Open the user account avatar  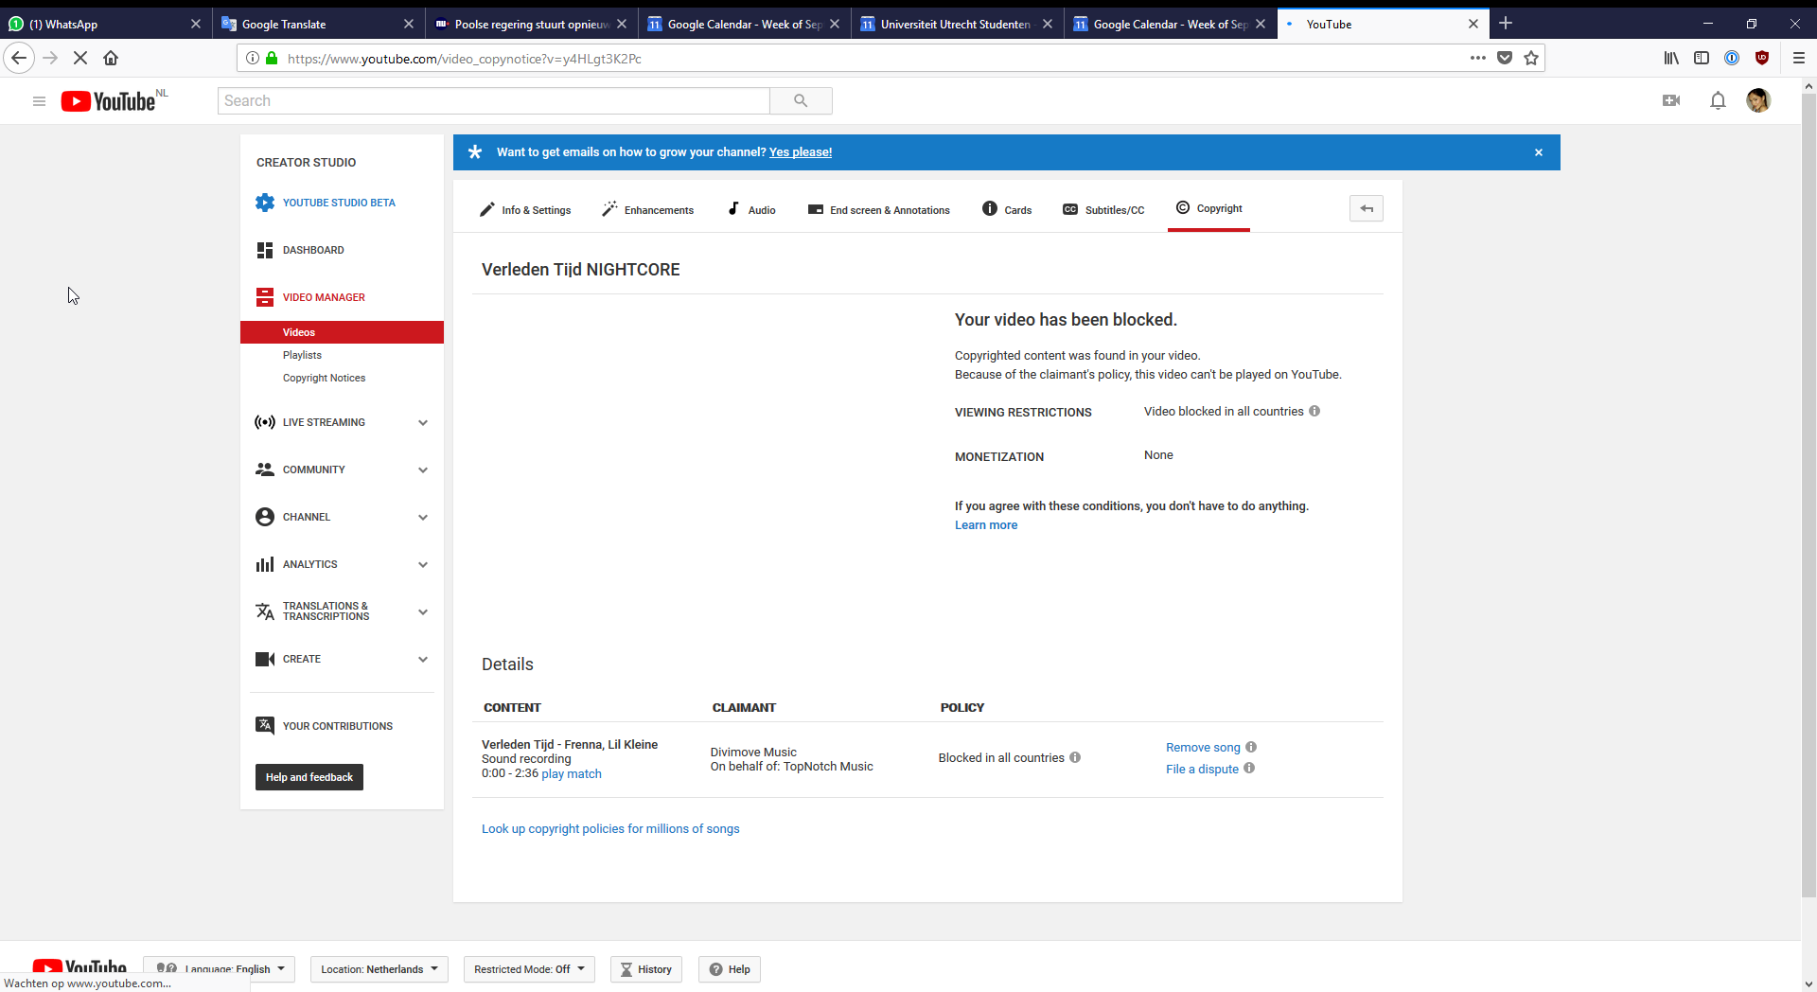[x=1757, y=100]
